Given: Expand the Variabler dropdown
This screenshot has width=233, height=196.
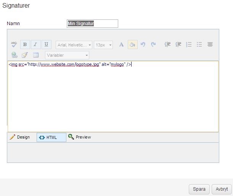Looking at the screenshot, I should point(67,55).
